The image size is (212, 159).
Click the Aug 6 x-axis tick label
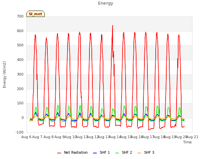click(26, 137)
